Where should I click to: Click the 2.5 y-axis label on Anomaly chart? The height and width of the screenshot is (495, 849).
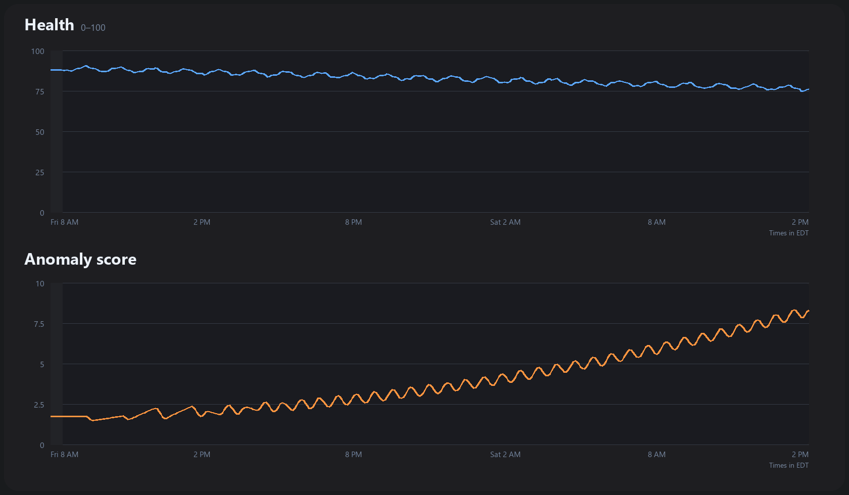(x=39, y=405)
